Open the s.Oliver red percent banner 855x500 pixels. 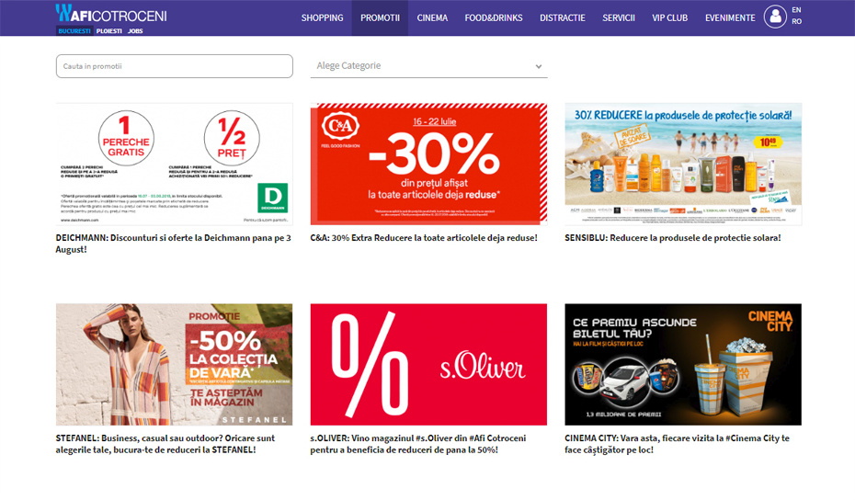[428, 364]
